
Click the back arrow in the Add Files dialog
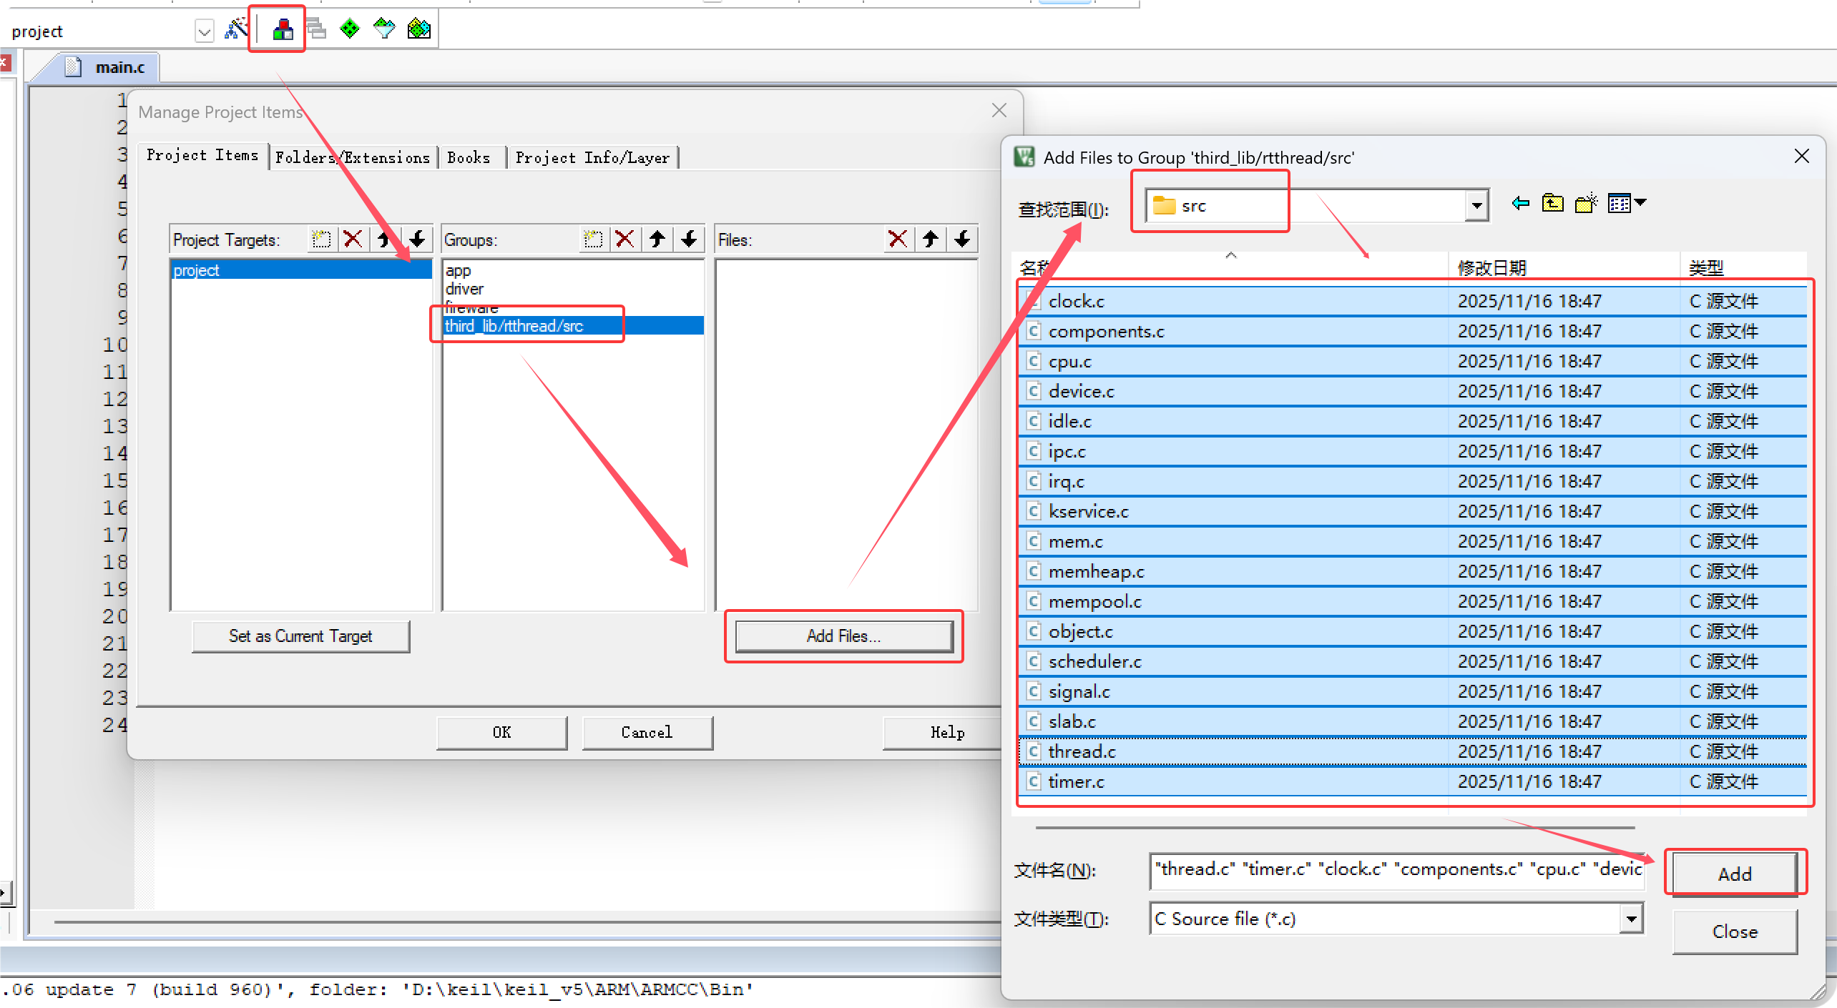coord(1521,204)
